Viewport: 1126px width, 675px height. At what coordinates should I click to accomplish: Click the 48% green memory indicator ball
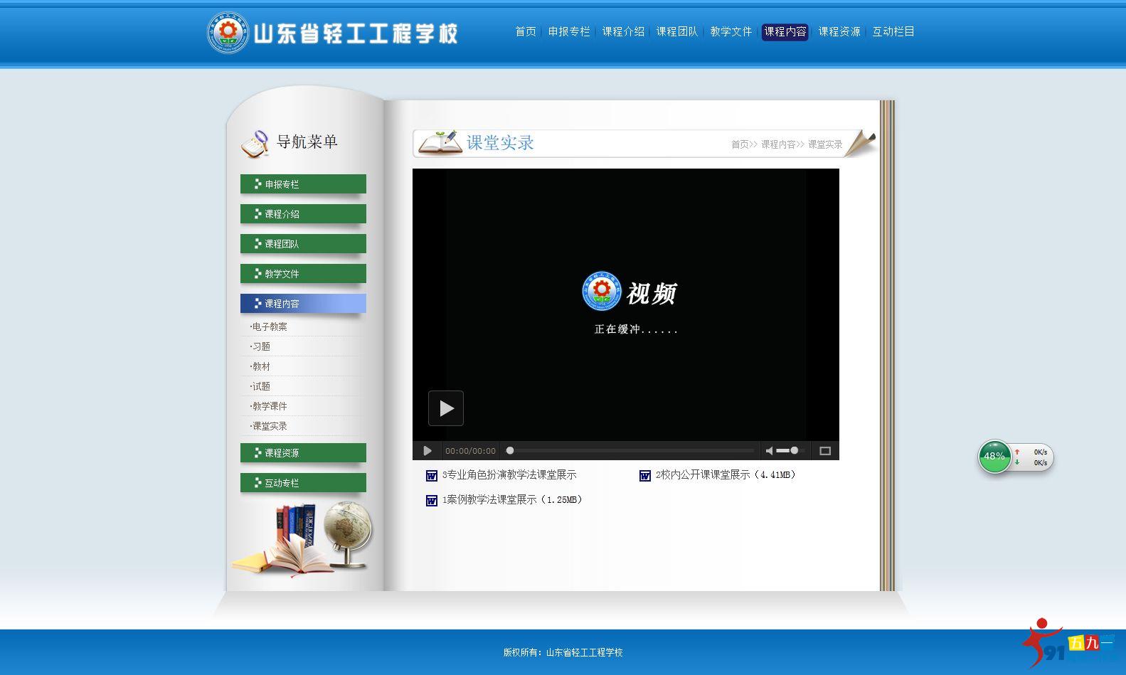[x=994, y=457]
